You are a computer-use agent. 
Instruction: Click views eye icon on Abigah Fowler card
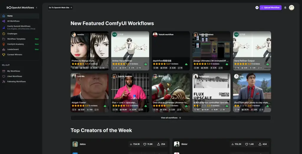[x=79, y=110]
